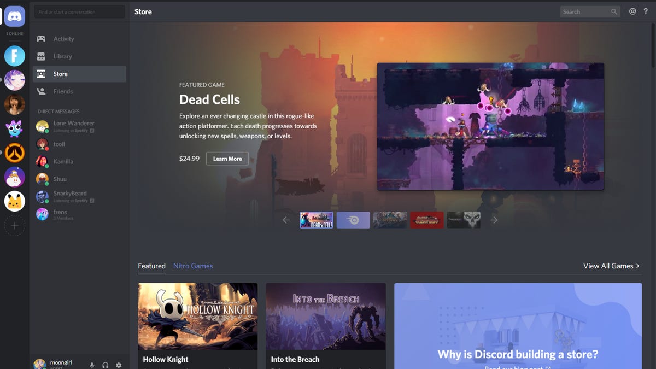Mute your microphone
Viewport: 656px width, 369px height.
click(91, 364)
